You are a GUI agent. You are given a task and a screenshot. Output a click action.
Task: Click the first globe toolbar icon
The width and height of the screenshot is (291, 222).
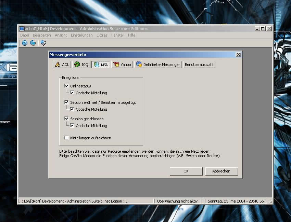pos(25,43)
